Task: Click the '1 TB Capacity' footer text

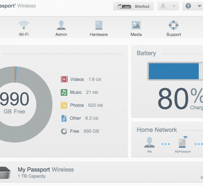Action: coord(32,176)
